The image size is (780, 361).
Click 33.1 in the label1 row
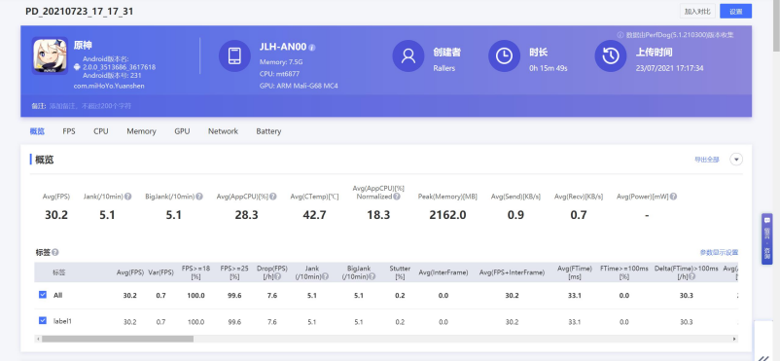(x=575, y=322)
